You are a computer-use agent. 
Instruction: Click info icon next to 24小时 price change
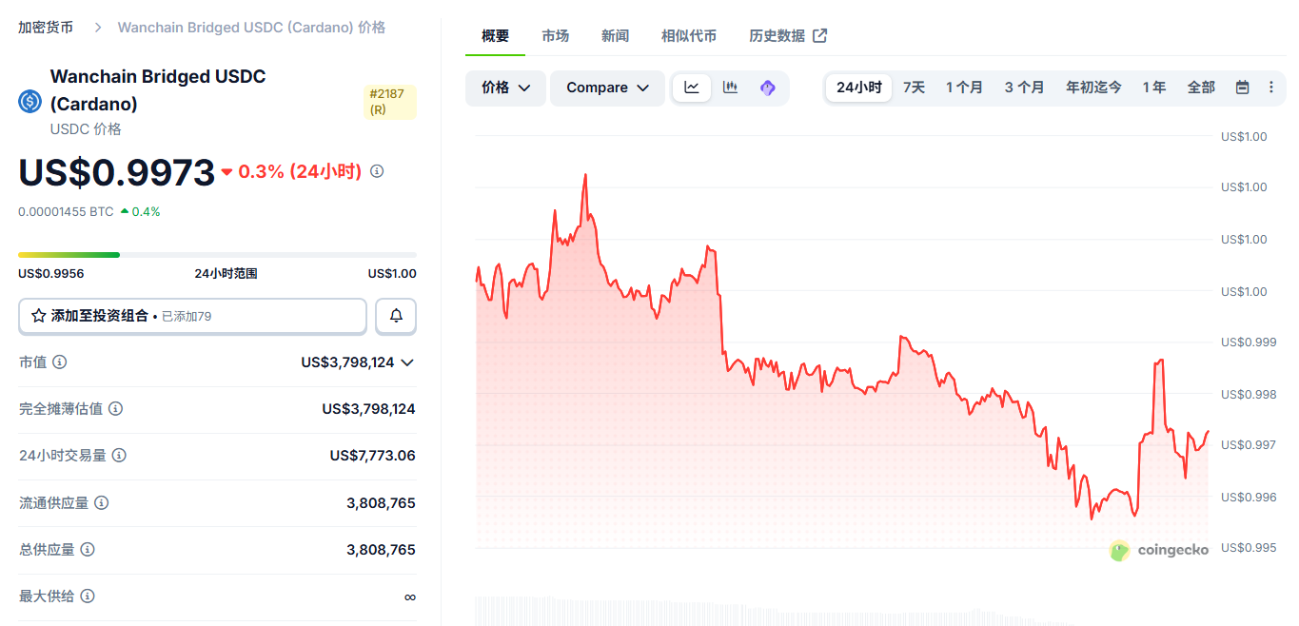(x=377, y=171)
